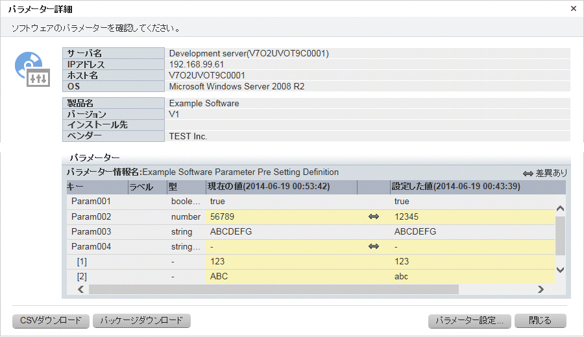Click the number type cell
This screenshot has width=584, height=337.
pos(186,216)
